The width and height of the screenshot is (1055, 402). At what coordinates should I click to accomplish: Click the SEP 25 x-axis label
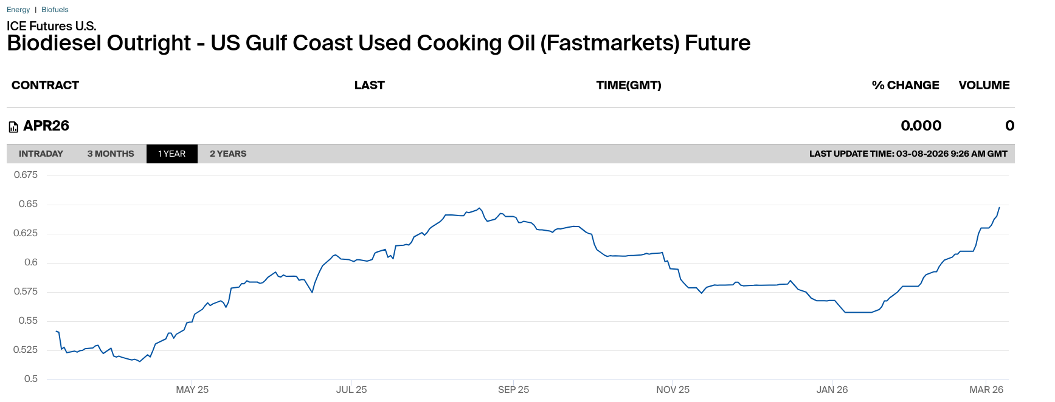513,389
